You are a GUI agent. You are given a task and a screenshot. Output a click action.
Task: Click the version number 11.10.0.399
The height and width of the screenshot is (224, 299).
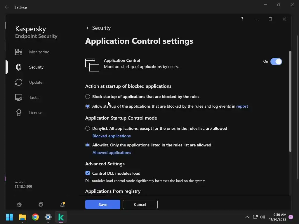pos(23,186)
